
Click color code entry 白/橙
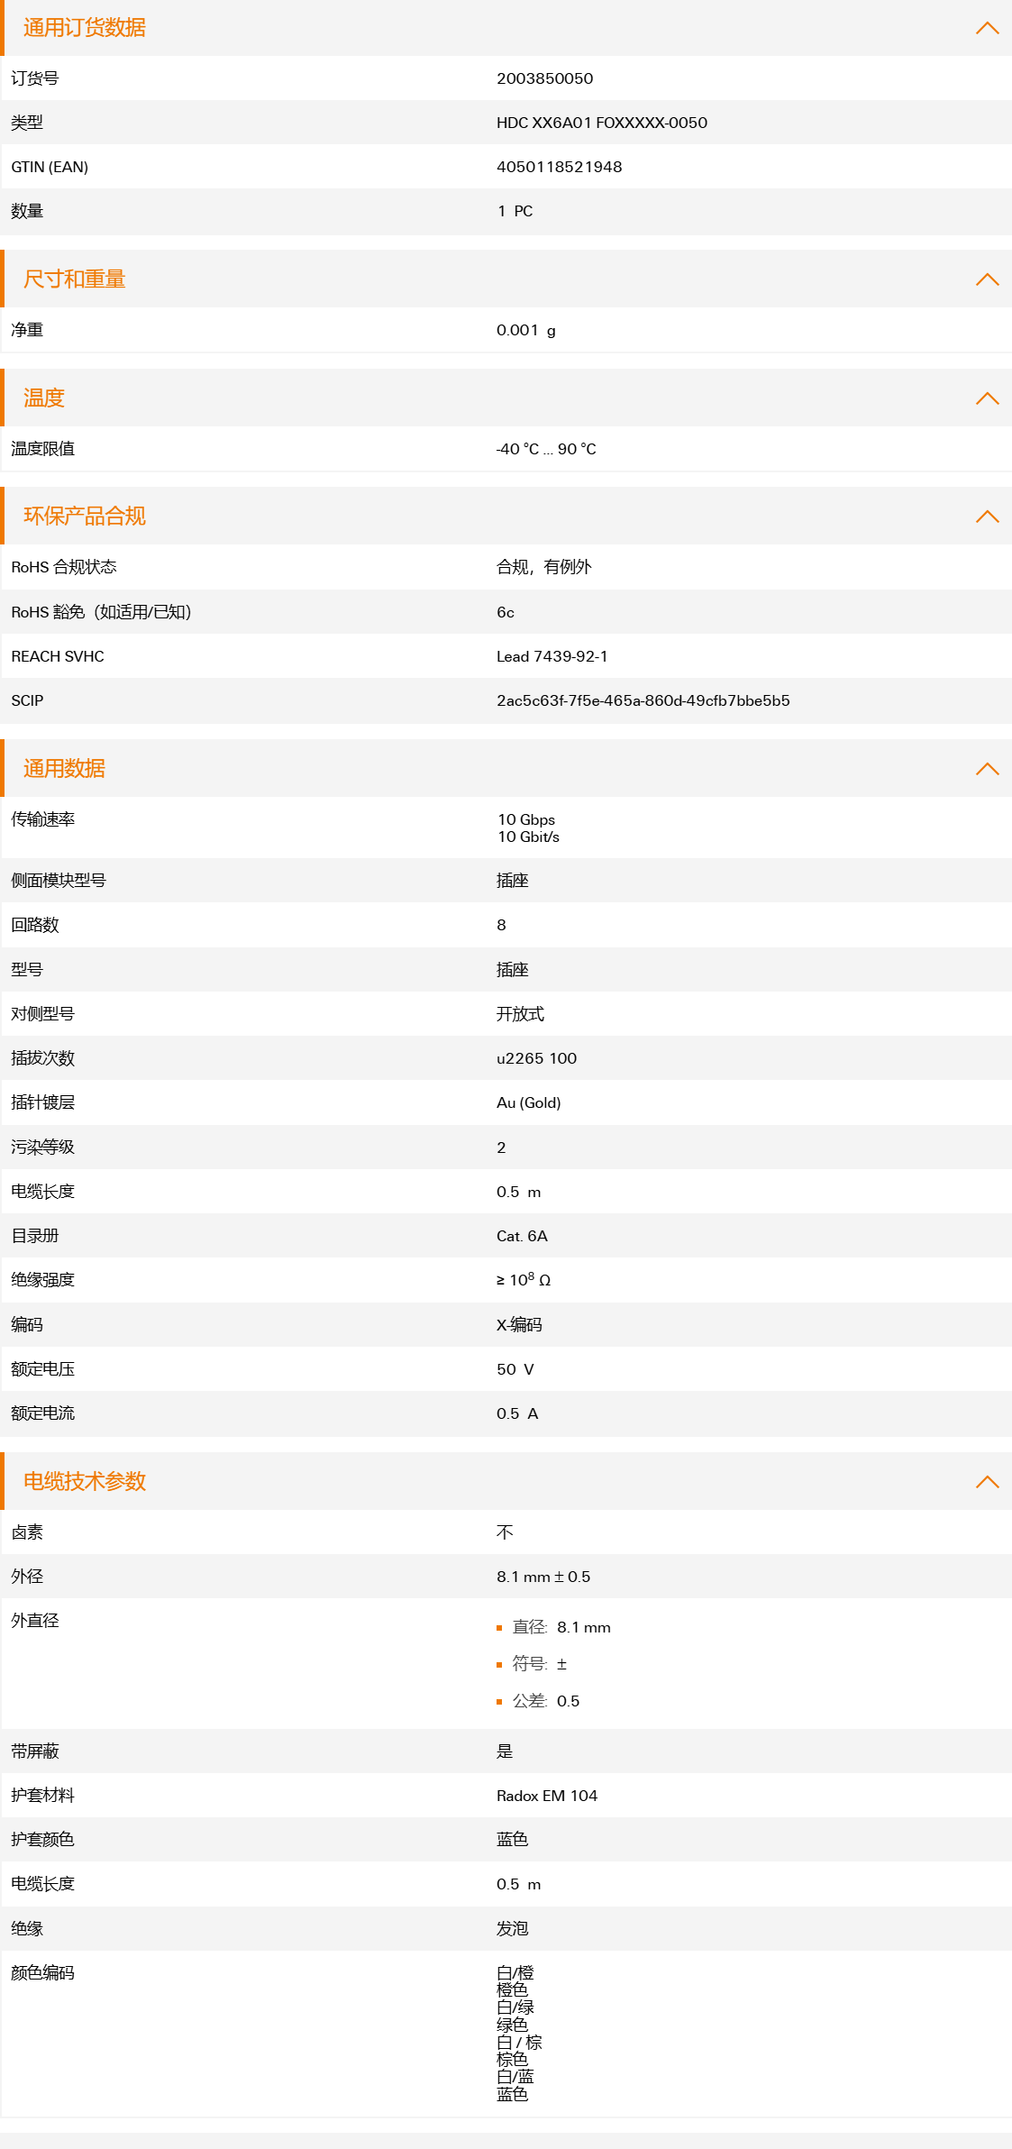click(515, 1973)
